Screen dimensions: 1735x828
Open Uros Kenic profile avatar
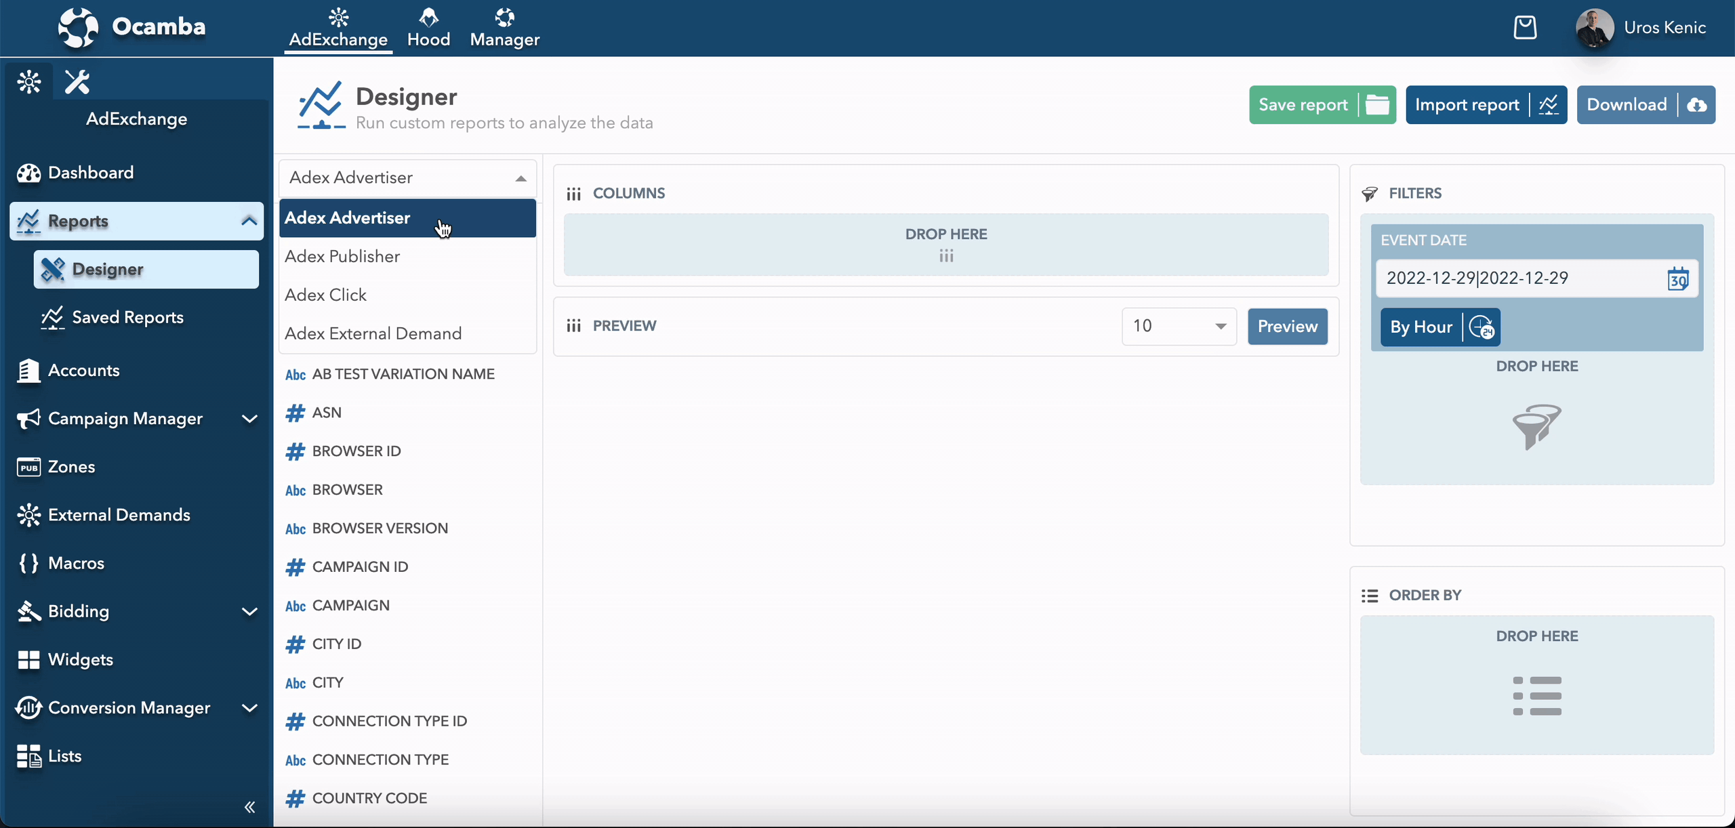[x=1594, y=28]
